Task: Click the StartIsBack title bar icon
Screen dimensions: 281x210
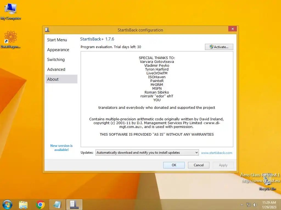Action: pyautogui.click(x=47, y=30)
